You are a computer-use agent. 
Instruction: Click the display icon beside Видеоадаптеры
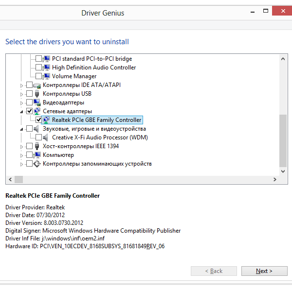tap(37, 102)
